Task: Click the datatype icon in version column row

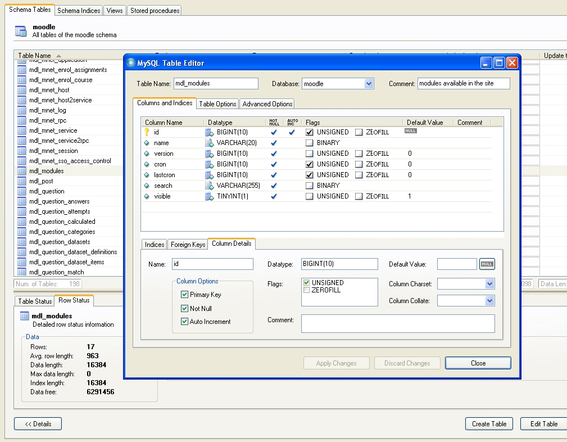Action: click(x=209, y=154)
